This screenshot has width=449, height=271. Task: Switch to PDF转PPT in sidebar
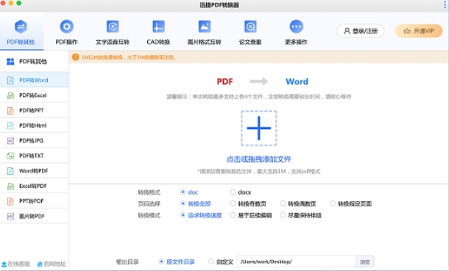pyautogui.click(x=34, y=110)
